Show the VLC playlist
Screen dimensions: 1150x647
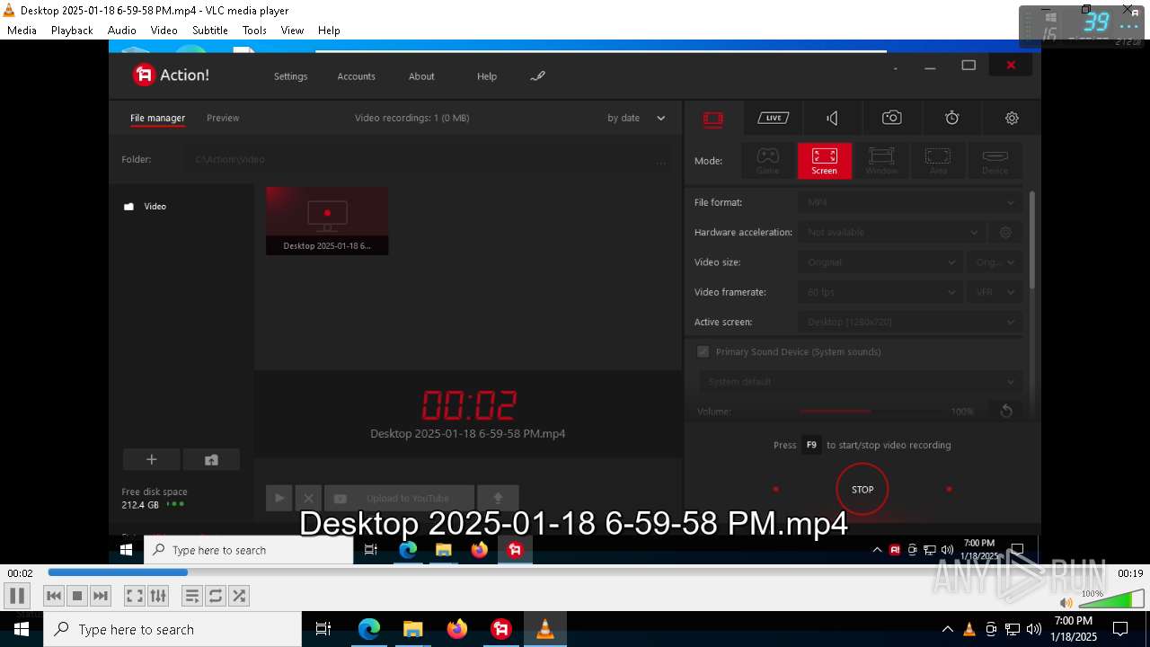click(192, 596)
